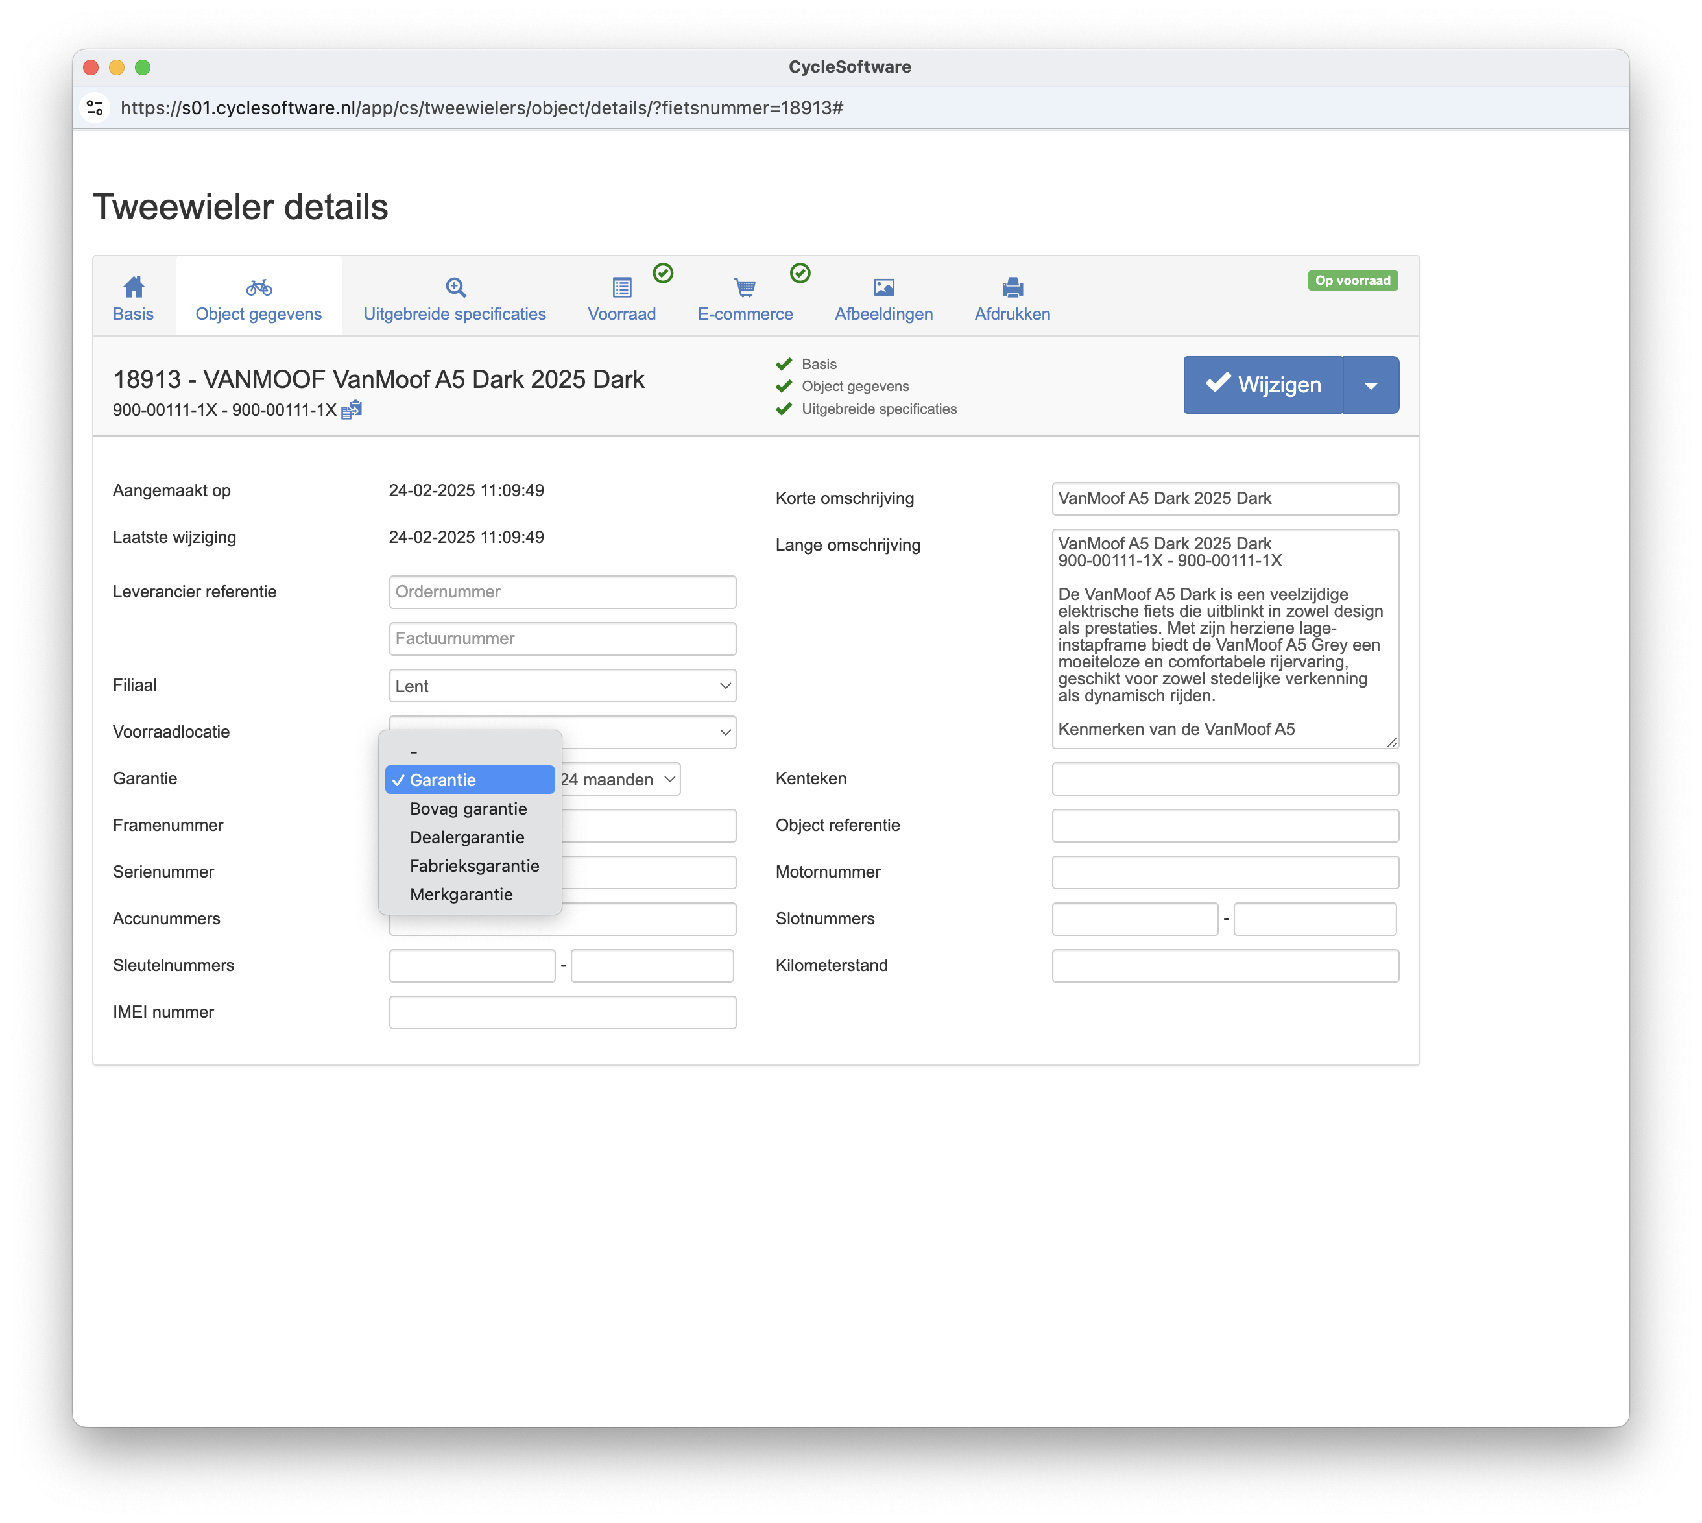Show the Afbeeldingen tab
The image size is (1702, 1523).
883,297
